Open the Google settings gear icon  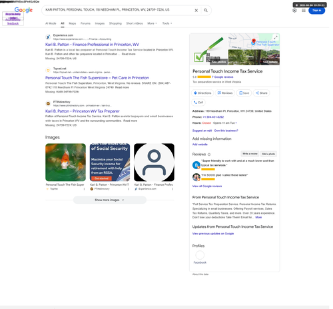pyautogui.click(x=294, y=11)
